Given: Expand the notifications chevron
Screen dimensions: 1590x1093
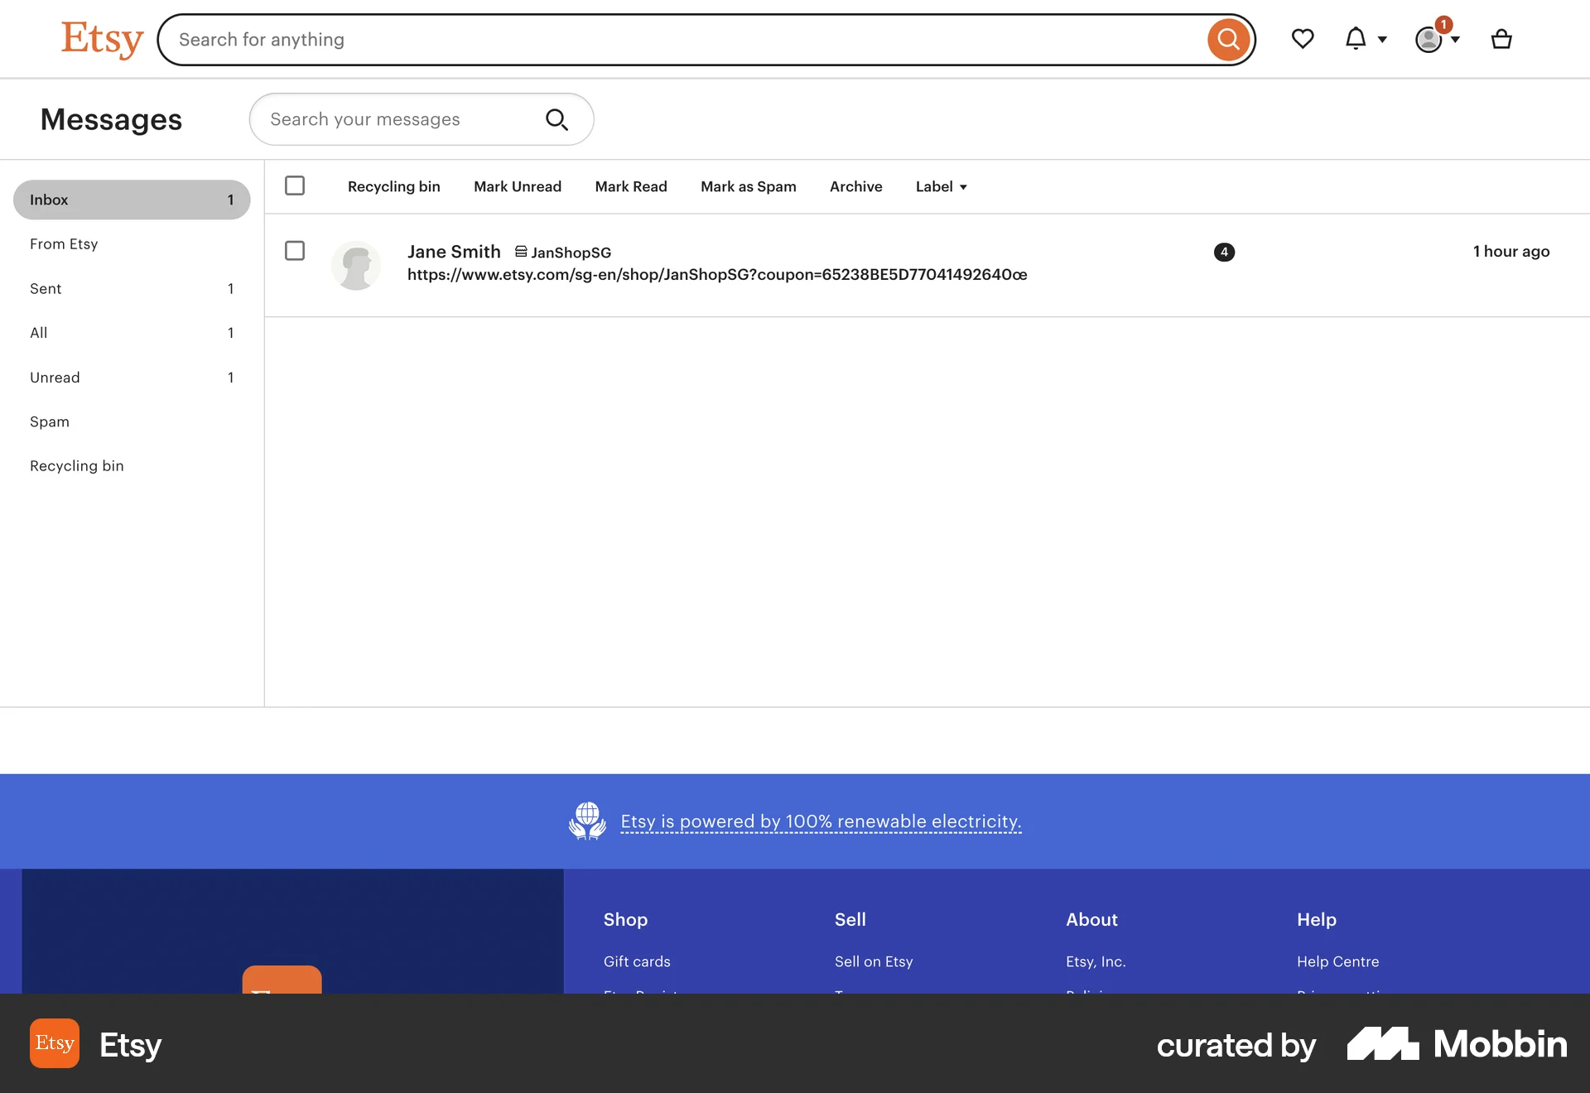Looking at the screenshot, I should [x=1381, y=39].
